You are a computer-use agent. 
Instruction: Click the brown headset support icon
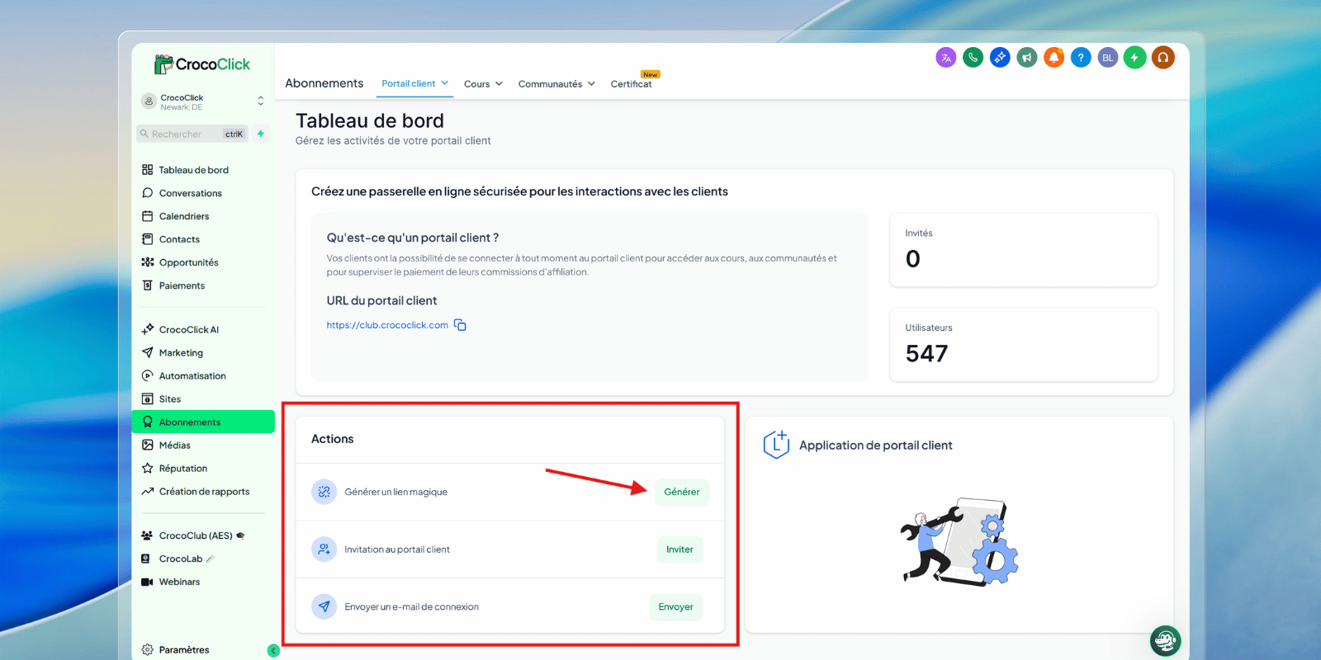coord(1162,58)
